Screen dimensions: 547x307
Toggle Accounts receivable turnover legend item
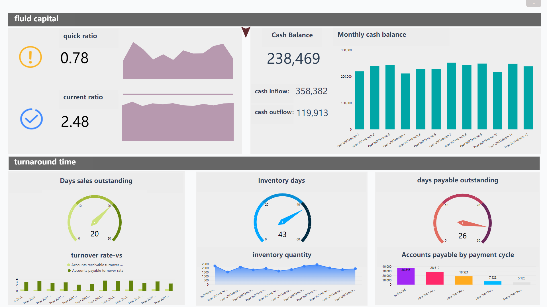pyautogui.click(x=95, y=265)
